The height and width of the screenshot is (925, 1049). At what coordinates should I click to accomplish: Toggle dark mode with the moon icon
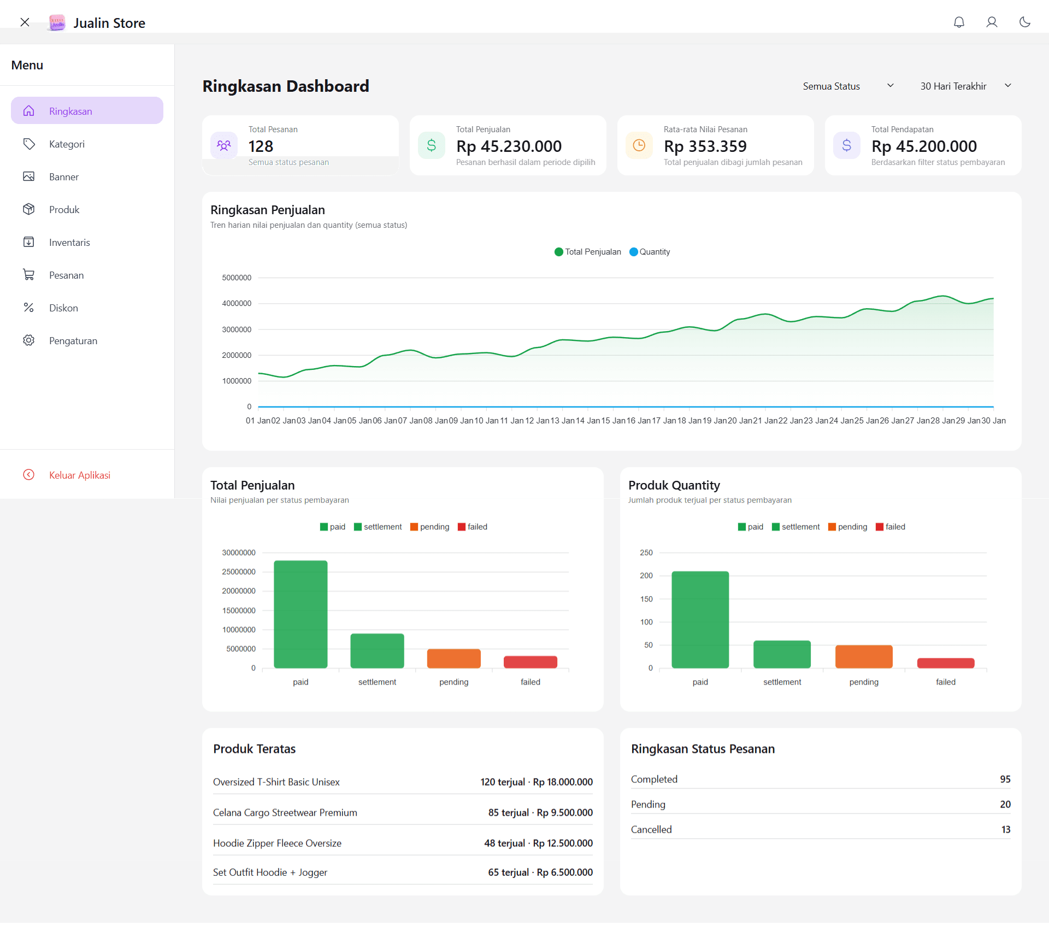[1026, 22]
